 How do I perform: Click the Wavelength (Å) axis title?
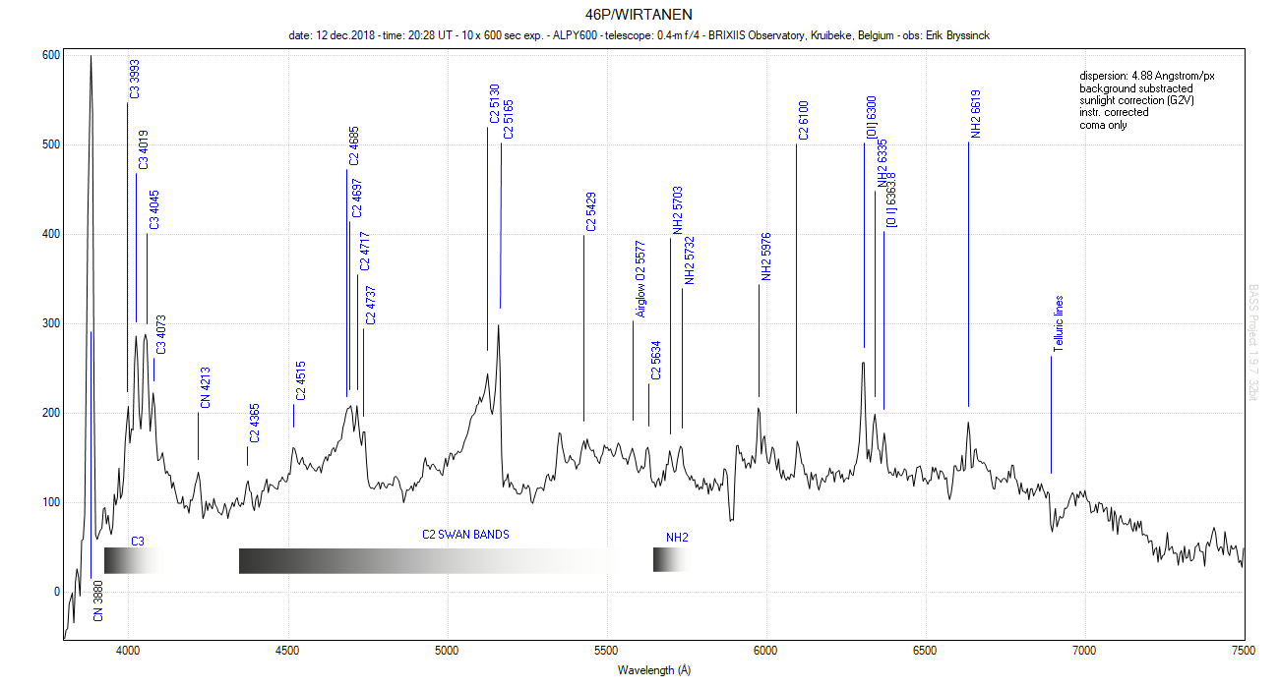click(654, 670)
